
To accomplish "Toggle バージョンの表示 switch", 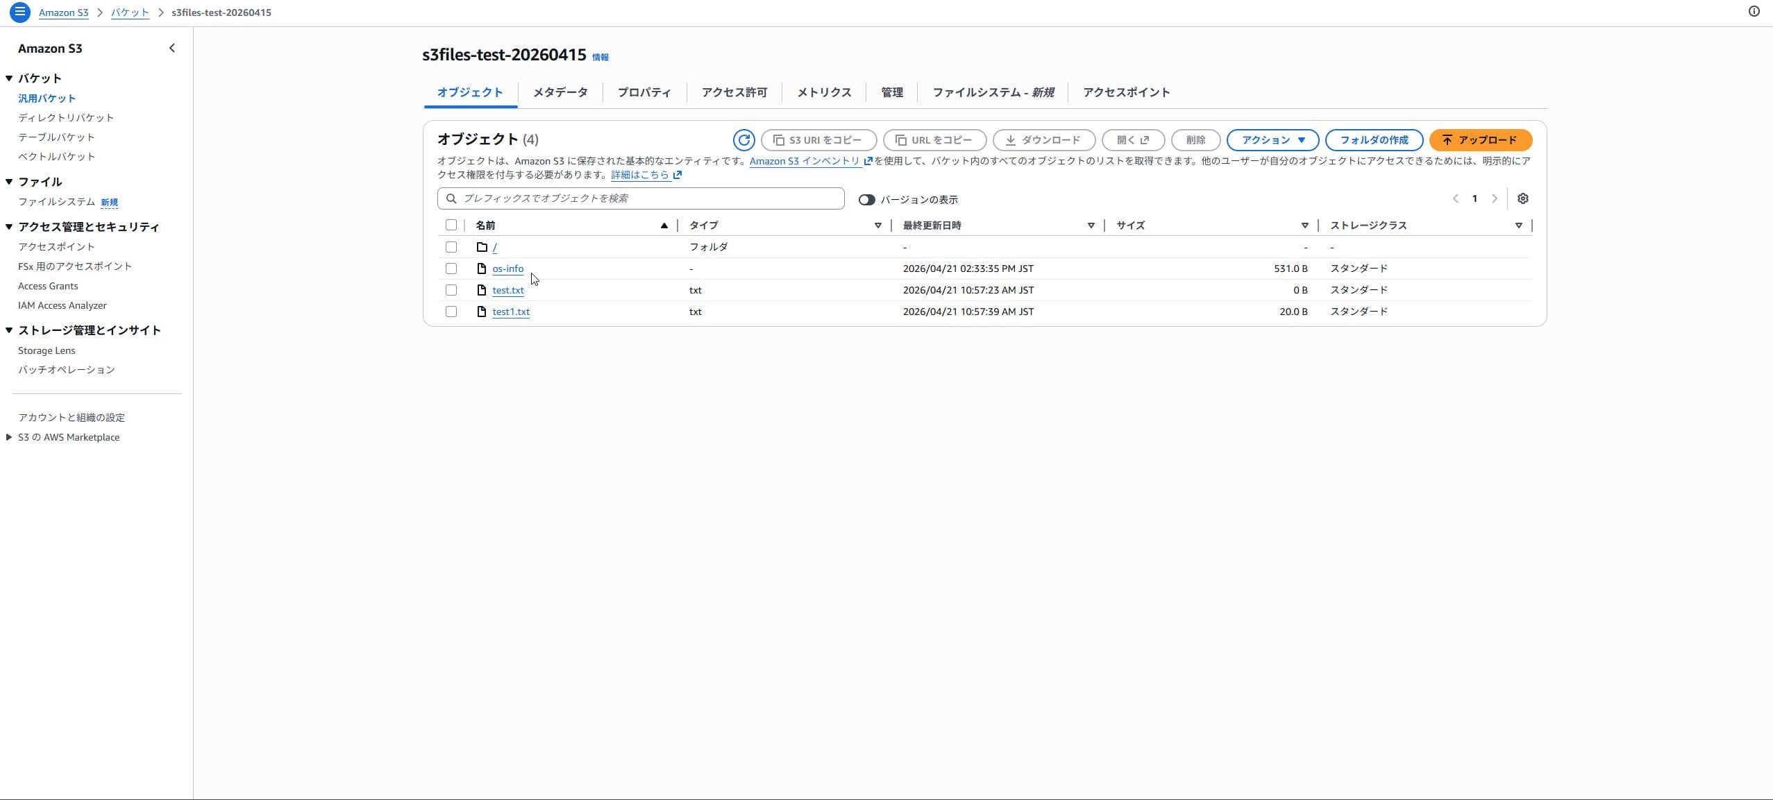I will click(x=866, y=200).
